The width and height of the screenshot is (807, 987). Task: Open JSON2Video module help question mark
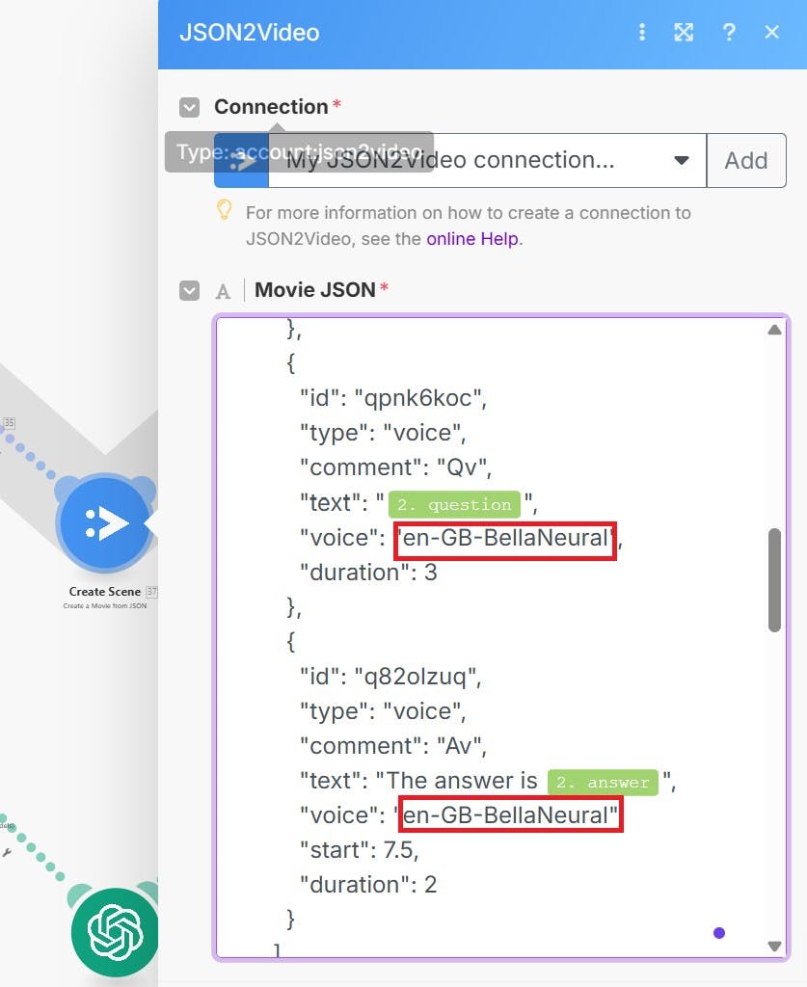click(729, 33)
